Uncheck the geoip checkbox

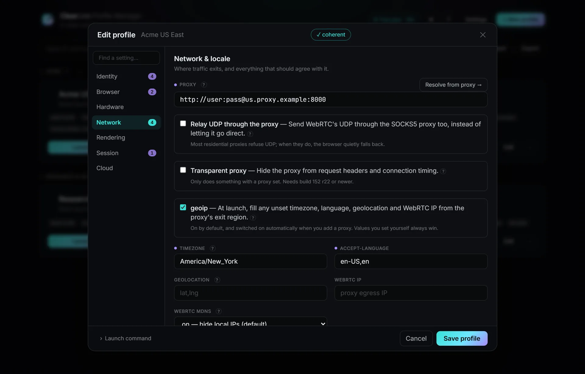point(183,207)
